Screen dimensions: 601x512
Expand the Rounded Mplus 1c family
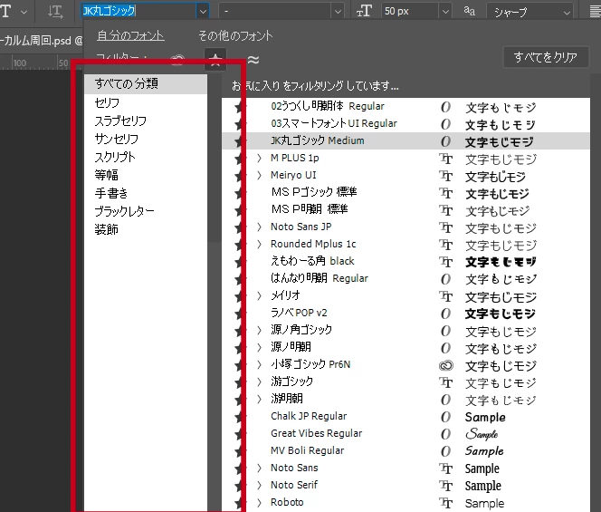click(260, 244)
